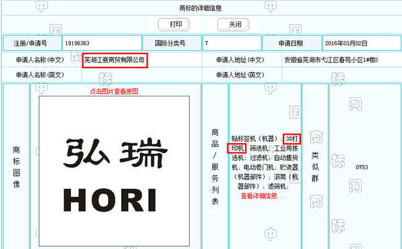
Task: Click the 点击图片查看原图 red link
Action: pyautogui.click(x=114, y=92)
